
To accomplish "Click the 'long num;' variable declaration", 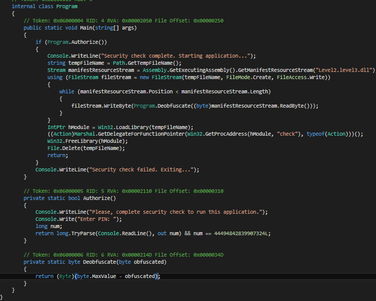I will tap(49, 227).
